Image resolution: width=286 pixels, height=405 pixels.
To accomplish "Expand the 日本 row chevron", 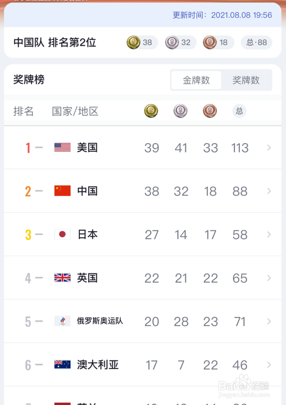I will [x=269, y=234].
